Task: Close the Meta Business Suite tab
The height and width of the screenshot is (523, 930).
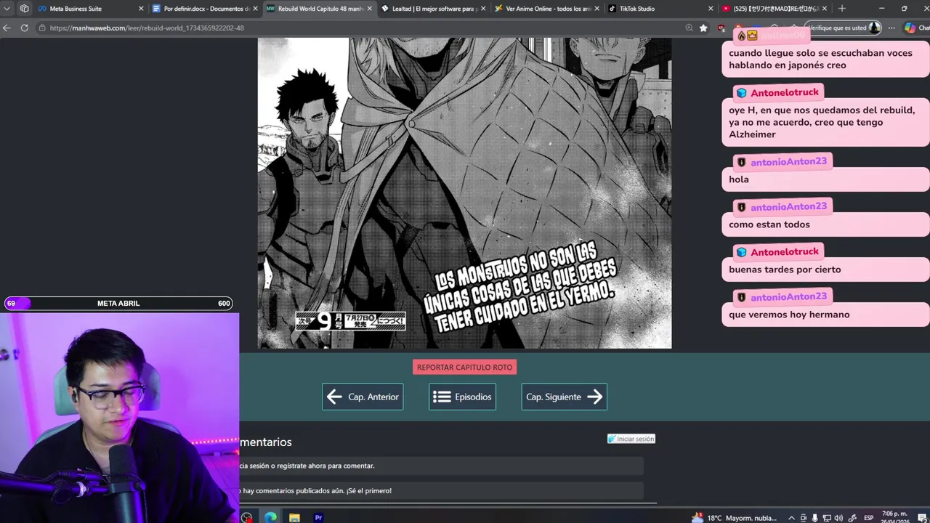Action: point(141,9)
